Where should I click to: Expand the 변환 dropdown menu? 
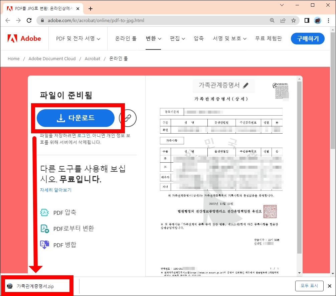(153, 38)
